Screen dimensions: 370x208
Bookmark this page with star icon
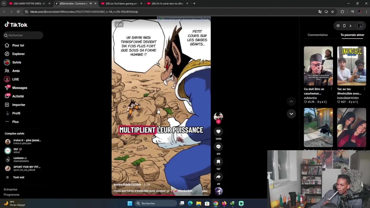coord(332,12)
